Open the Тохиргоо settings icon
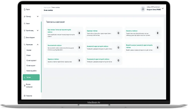 coord(24,96)
